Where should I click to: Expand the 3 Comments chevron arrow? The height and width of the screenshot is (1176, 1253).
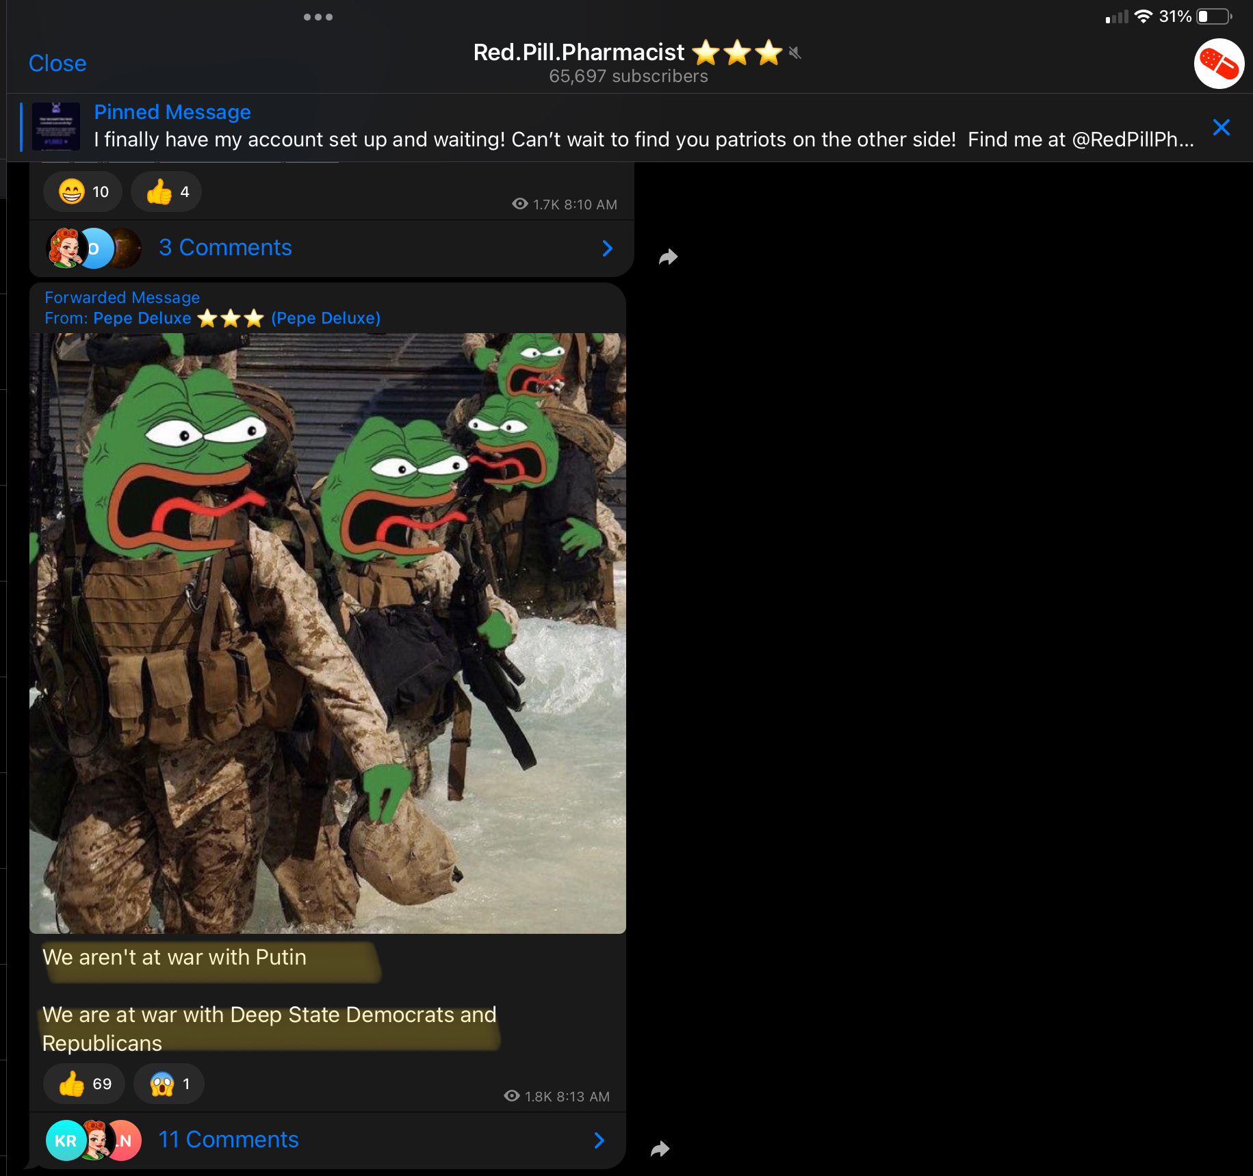coord(607,248)
